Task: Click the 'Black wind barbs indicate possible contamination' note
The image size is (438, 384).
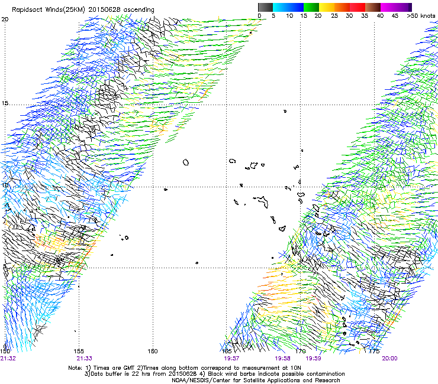Action: click(276, 374)
